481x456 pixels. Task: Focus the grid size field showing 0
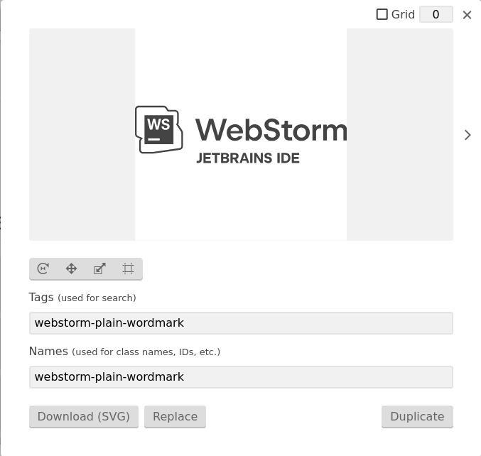[x=436, y=14]
